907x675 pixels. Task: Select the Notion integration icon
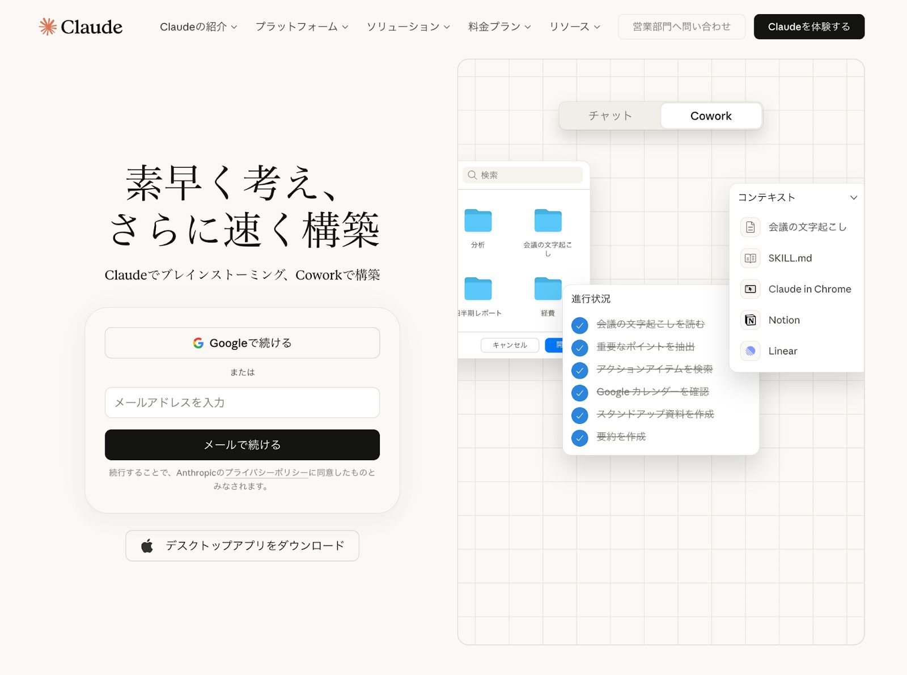[750, 320]
